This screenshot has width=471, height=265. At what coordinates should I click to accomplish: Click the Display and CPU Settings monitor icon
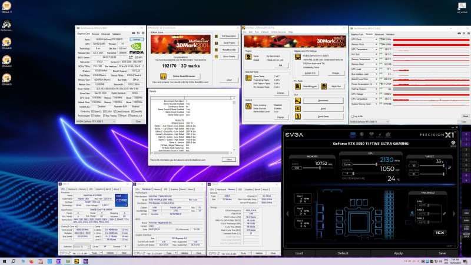click(298, 57)
